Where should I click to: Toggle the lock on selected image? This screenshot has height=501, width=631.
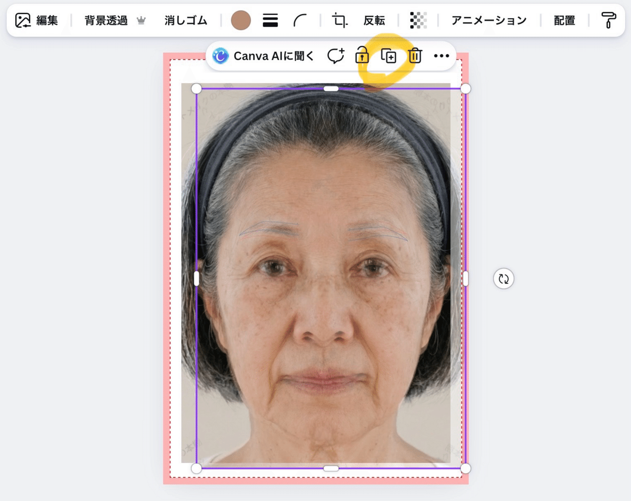[362, 56]
